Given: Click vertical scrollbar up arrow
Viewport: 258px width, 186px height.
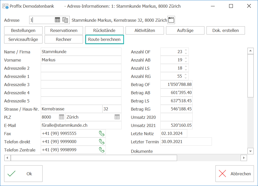Looking at the screenshot, I should pyautogui.click(x=250, y=51).
